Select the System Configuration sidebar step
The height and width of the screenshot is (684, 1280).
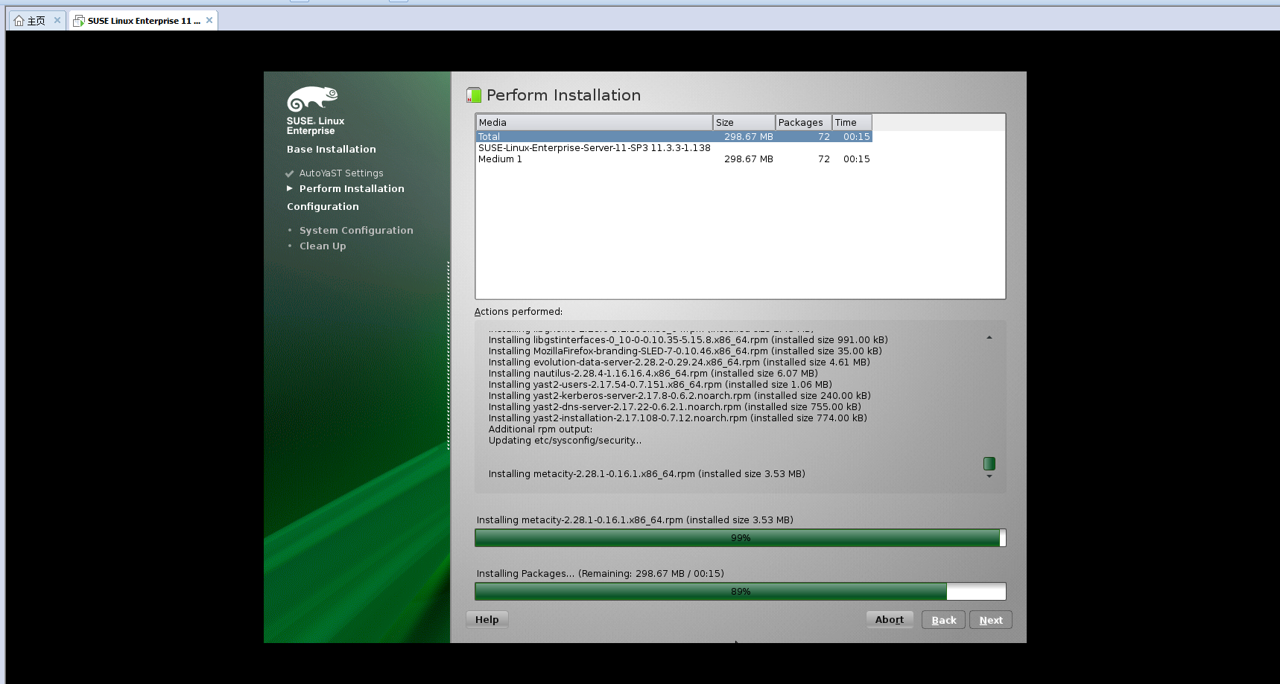coord(356,231)
